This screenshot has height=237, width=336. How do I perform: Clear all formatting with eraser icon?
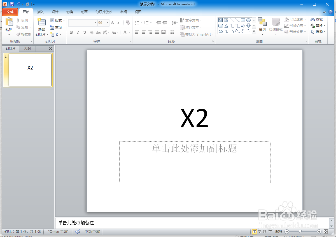tap(128, 22)
